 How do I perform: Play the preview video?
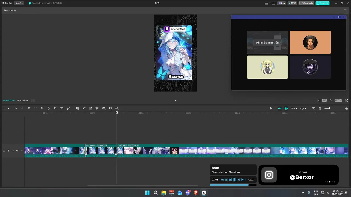[175, 100]
